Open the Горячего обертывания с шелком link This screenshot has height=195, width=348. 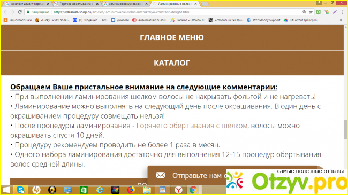click(192, 126)
